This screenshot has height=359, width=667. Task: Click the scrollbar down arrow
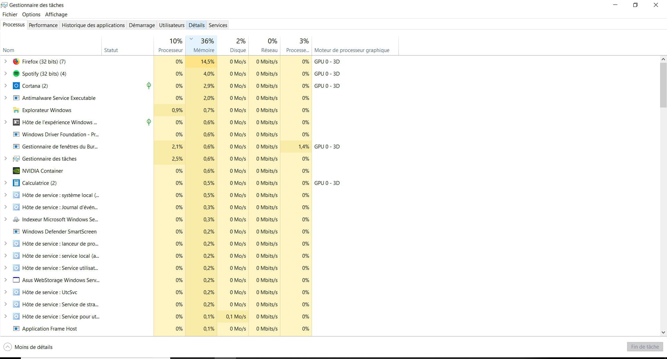[663, 332]
